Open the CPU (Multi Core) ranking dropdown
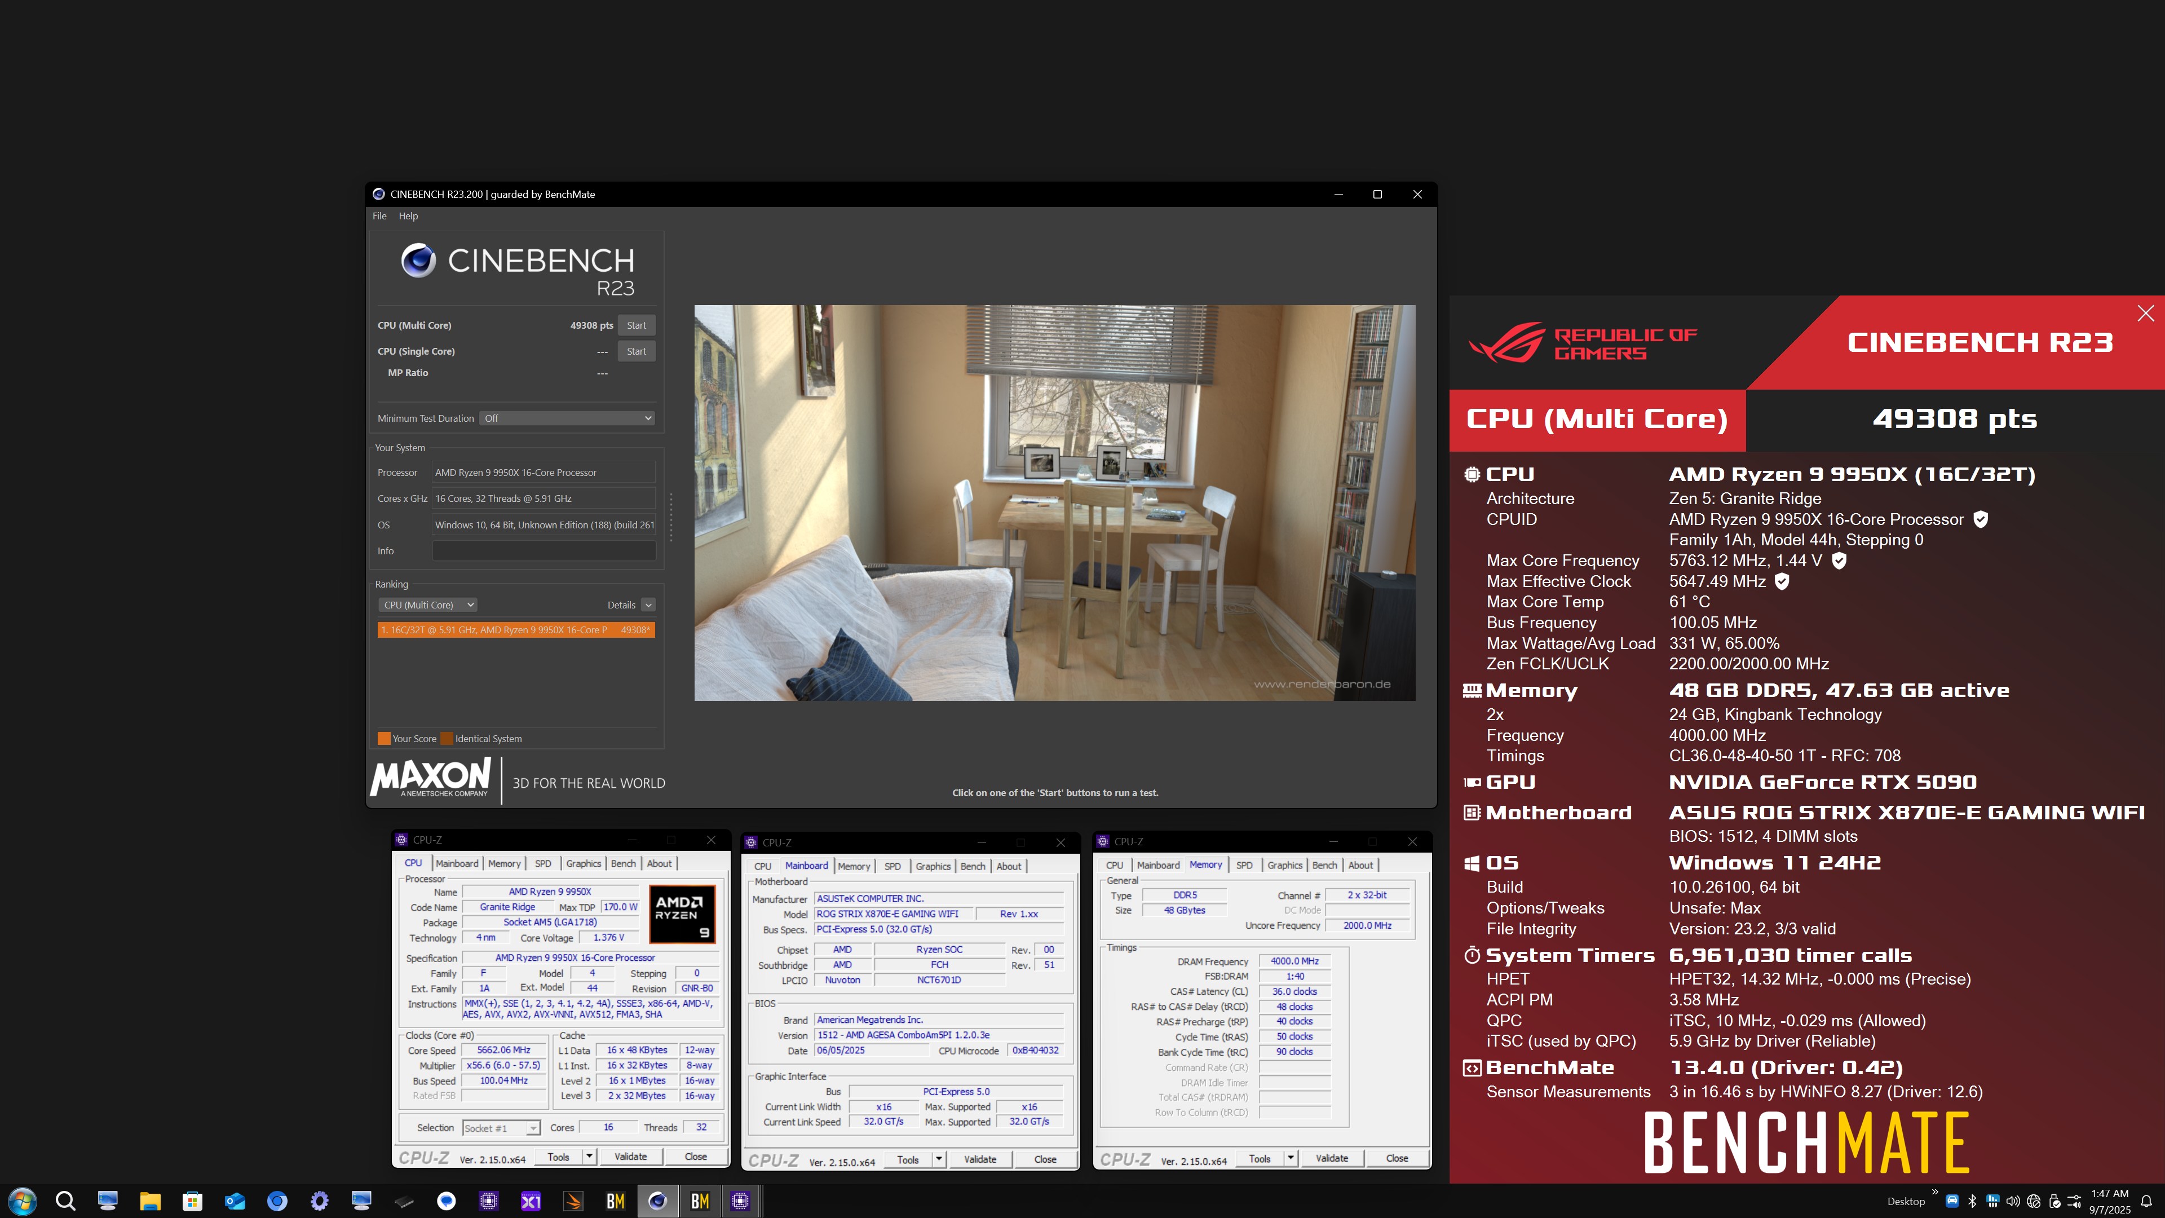This screenshot has height=1218, width=2165. click(428, 604)
